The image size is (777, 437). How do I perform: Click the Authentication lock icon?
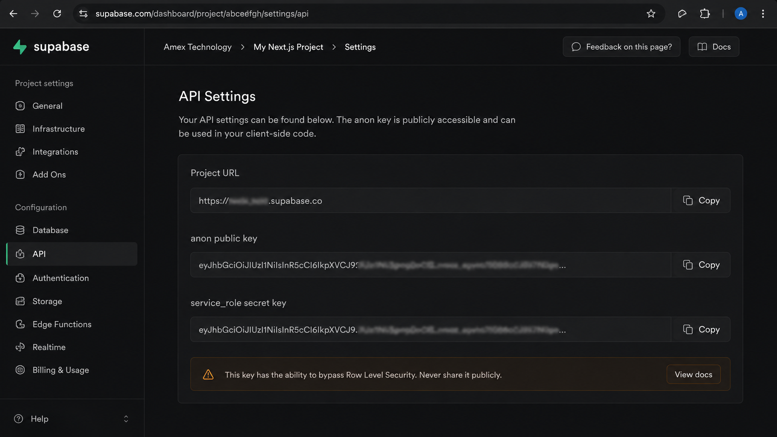point(20,278)
